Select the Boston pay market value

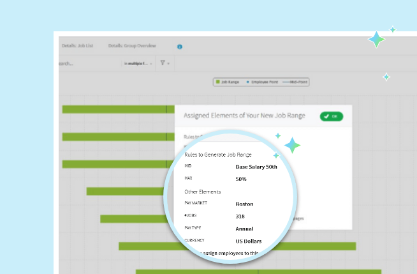244,204
